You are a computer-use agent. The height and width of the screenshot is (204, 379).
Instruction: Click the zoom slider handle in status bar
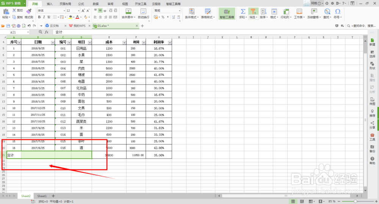356,201
